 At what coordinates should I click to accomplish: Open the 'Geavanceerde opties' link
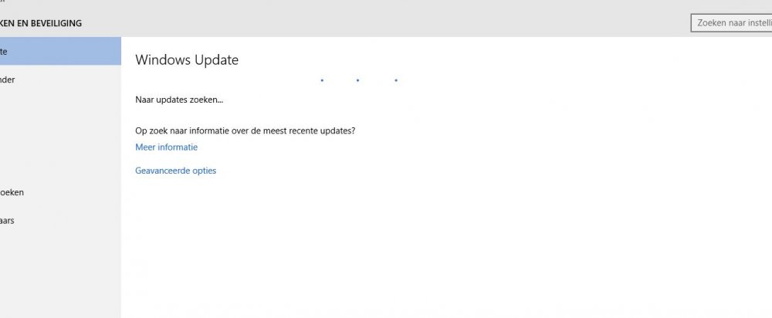176,171
